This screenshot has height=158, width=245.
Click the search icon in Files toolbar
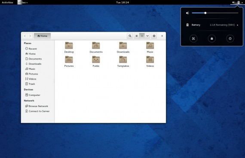[130, 36]
